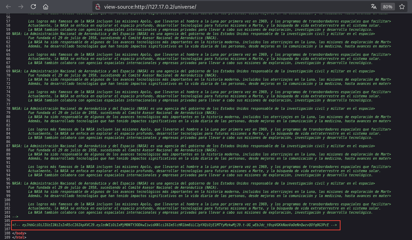Click 'Además, ha desarrollado tecnologías' on line 90

(63, 158)
